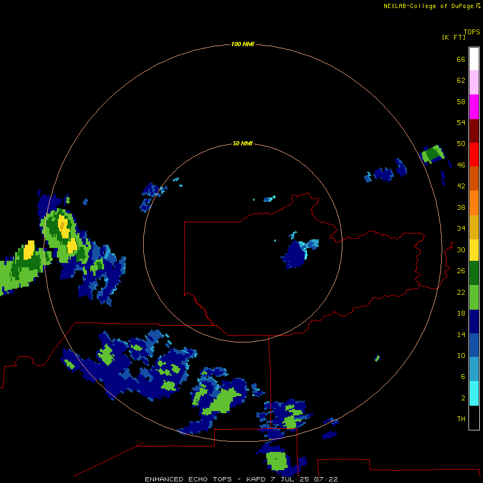The image size is (483, 483).
Task: Click the 2 legend value
Action: click(x=463, y=398)
